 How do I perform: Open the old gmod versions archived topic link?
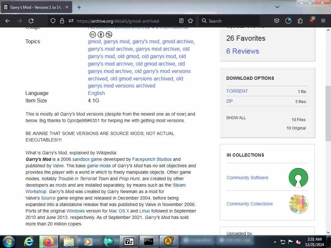click(x=142, y=78)
